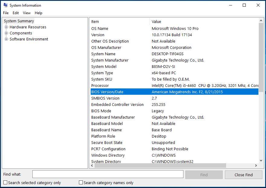
Task: Enable Search selected category only checkbox
Action: coord(5,183)
